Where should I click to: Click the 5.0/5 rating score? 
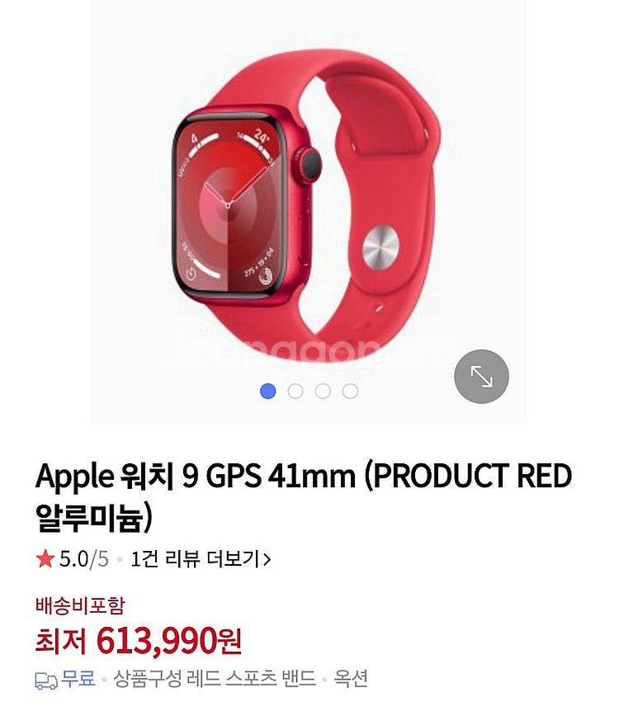(x=84, y=559)
